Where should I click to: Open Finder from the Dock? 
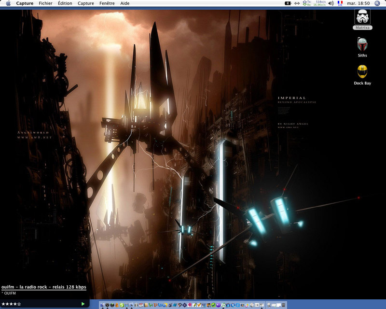(102, 305)
